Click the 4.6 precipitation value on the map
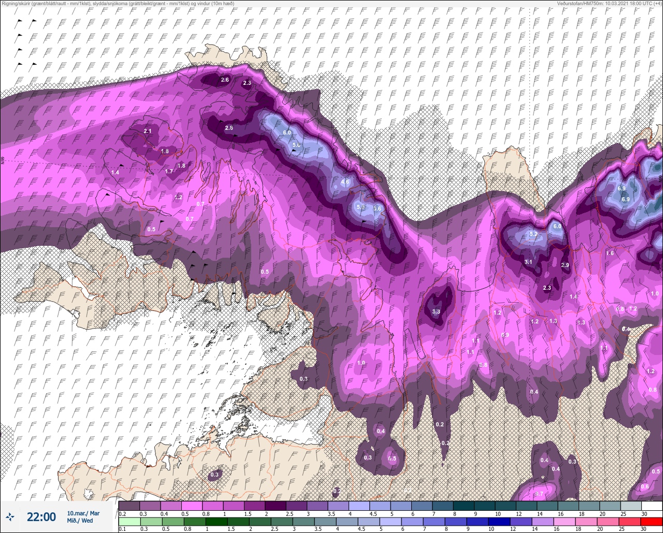Image resolution: width=663 pixels, height=533 pixels. pyautogui.click(x=345, y=182)
